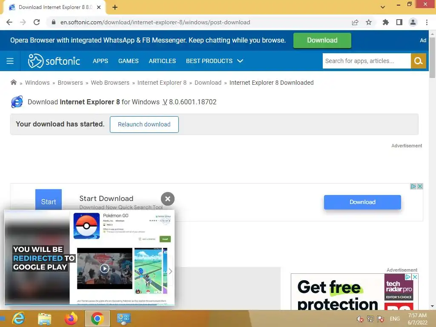
Task: Show next Pokémon GO screenshot arrow
Action: [170, 271]
